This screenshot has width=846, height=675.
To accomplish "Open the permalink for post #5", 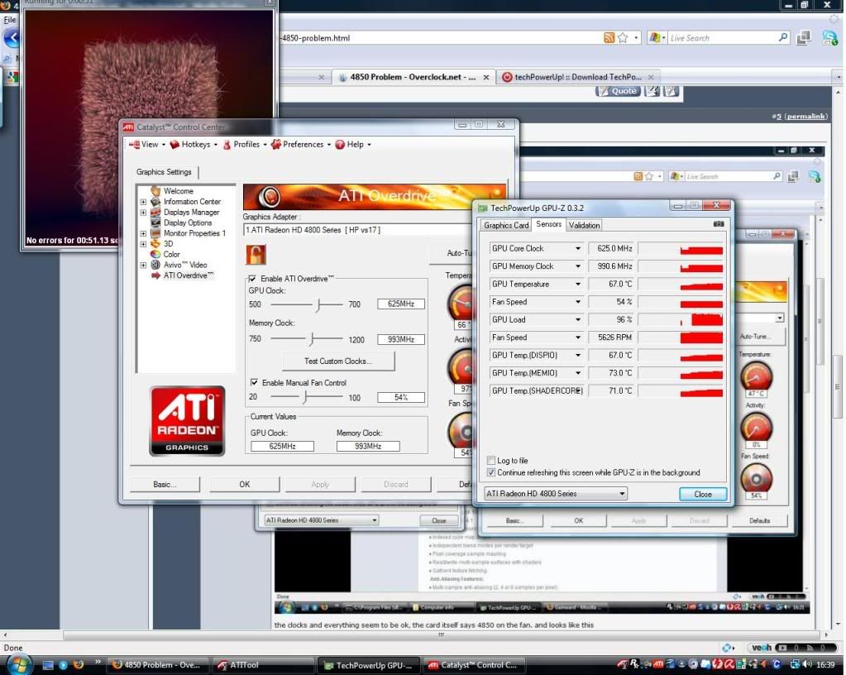I will [x=805, y=116].
